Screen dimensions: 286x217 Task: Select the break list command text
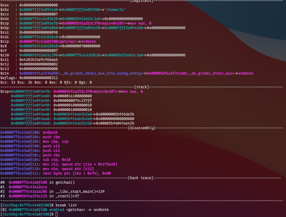(x=66, y=205)
